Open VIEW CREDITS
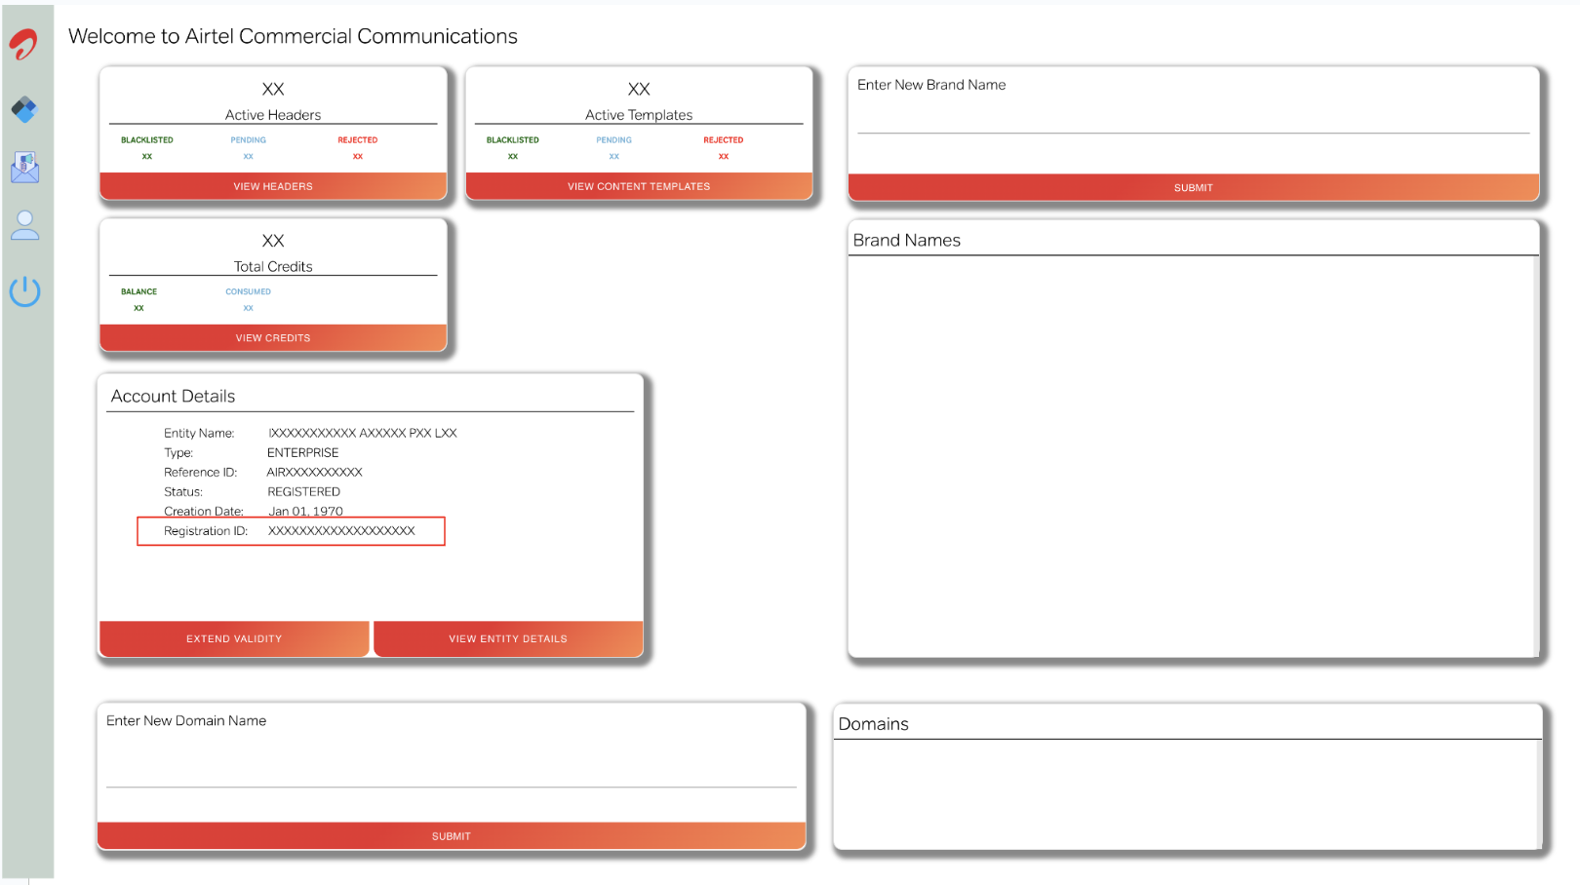The image size is (1580, 885). (273, 338)
